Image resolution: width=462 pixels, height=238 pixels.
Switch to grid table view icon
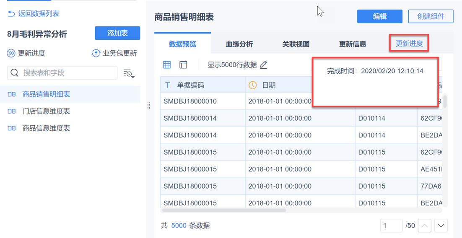pyautogui.click(x=167, y=65)
